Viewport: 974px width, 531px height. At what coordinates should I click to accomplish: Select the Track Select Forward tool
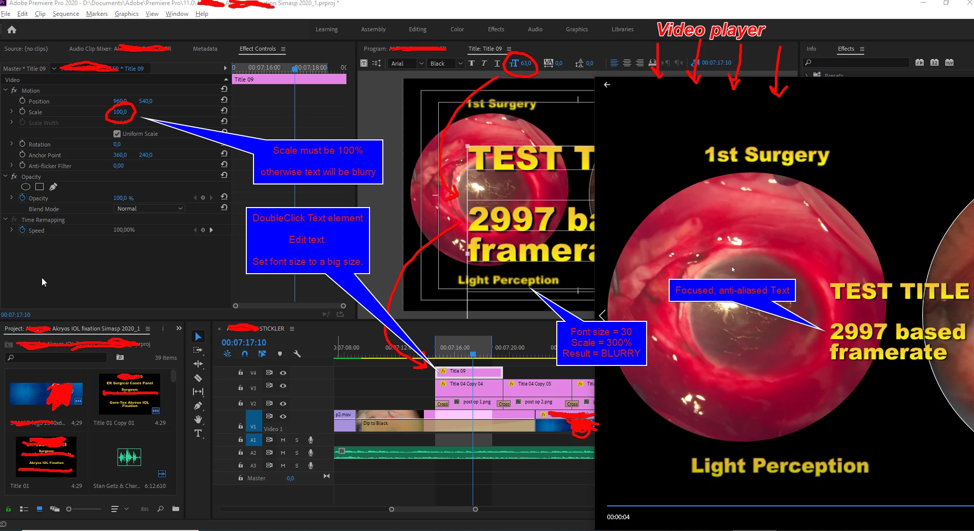[x=198, y=350]
